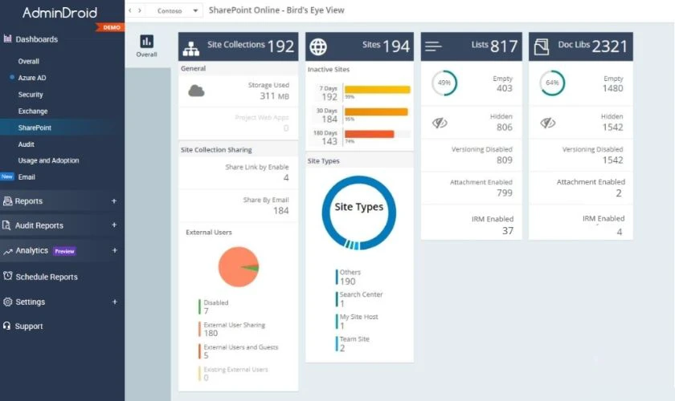Click the Analytics trend line icon
This screenshot has height=401, width=675.
8,252
